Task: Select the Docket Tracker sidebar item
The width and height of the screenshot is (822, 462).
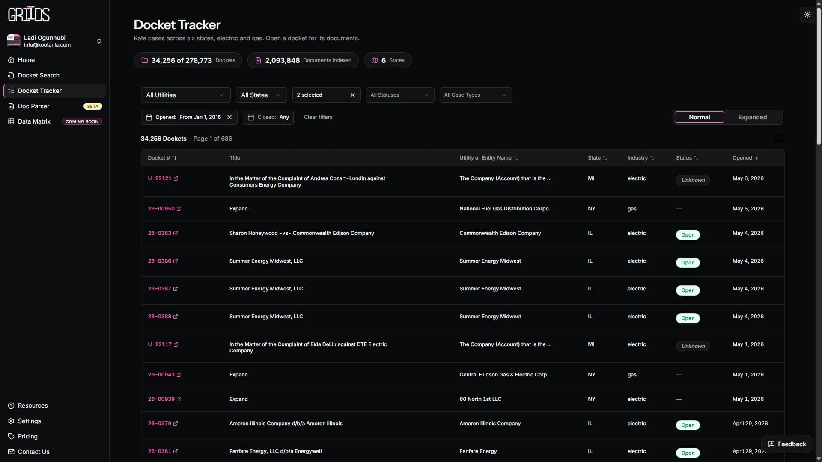Action: [54, 91]
